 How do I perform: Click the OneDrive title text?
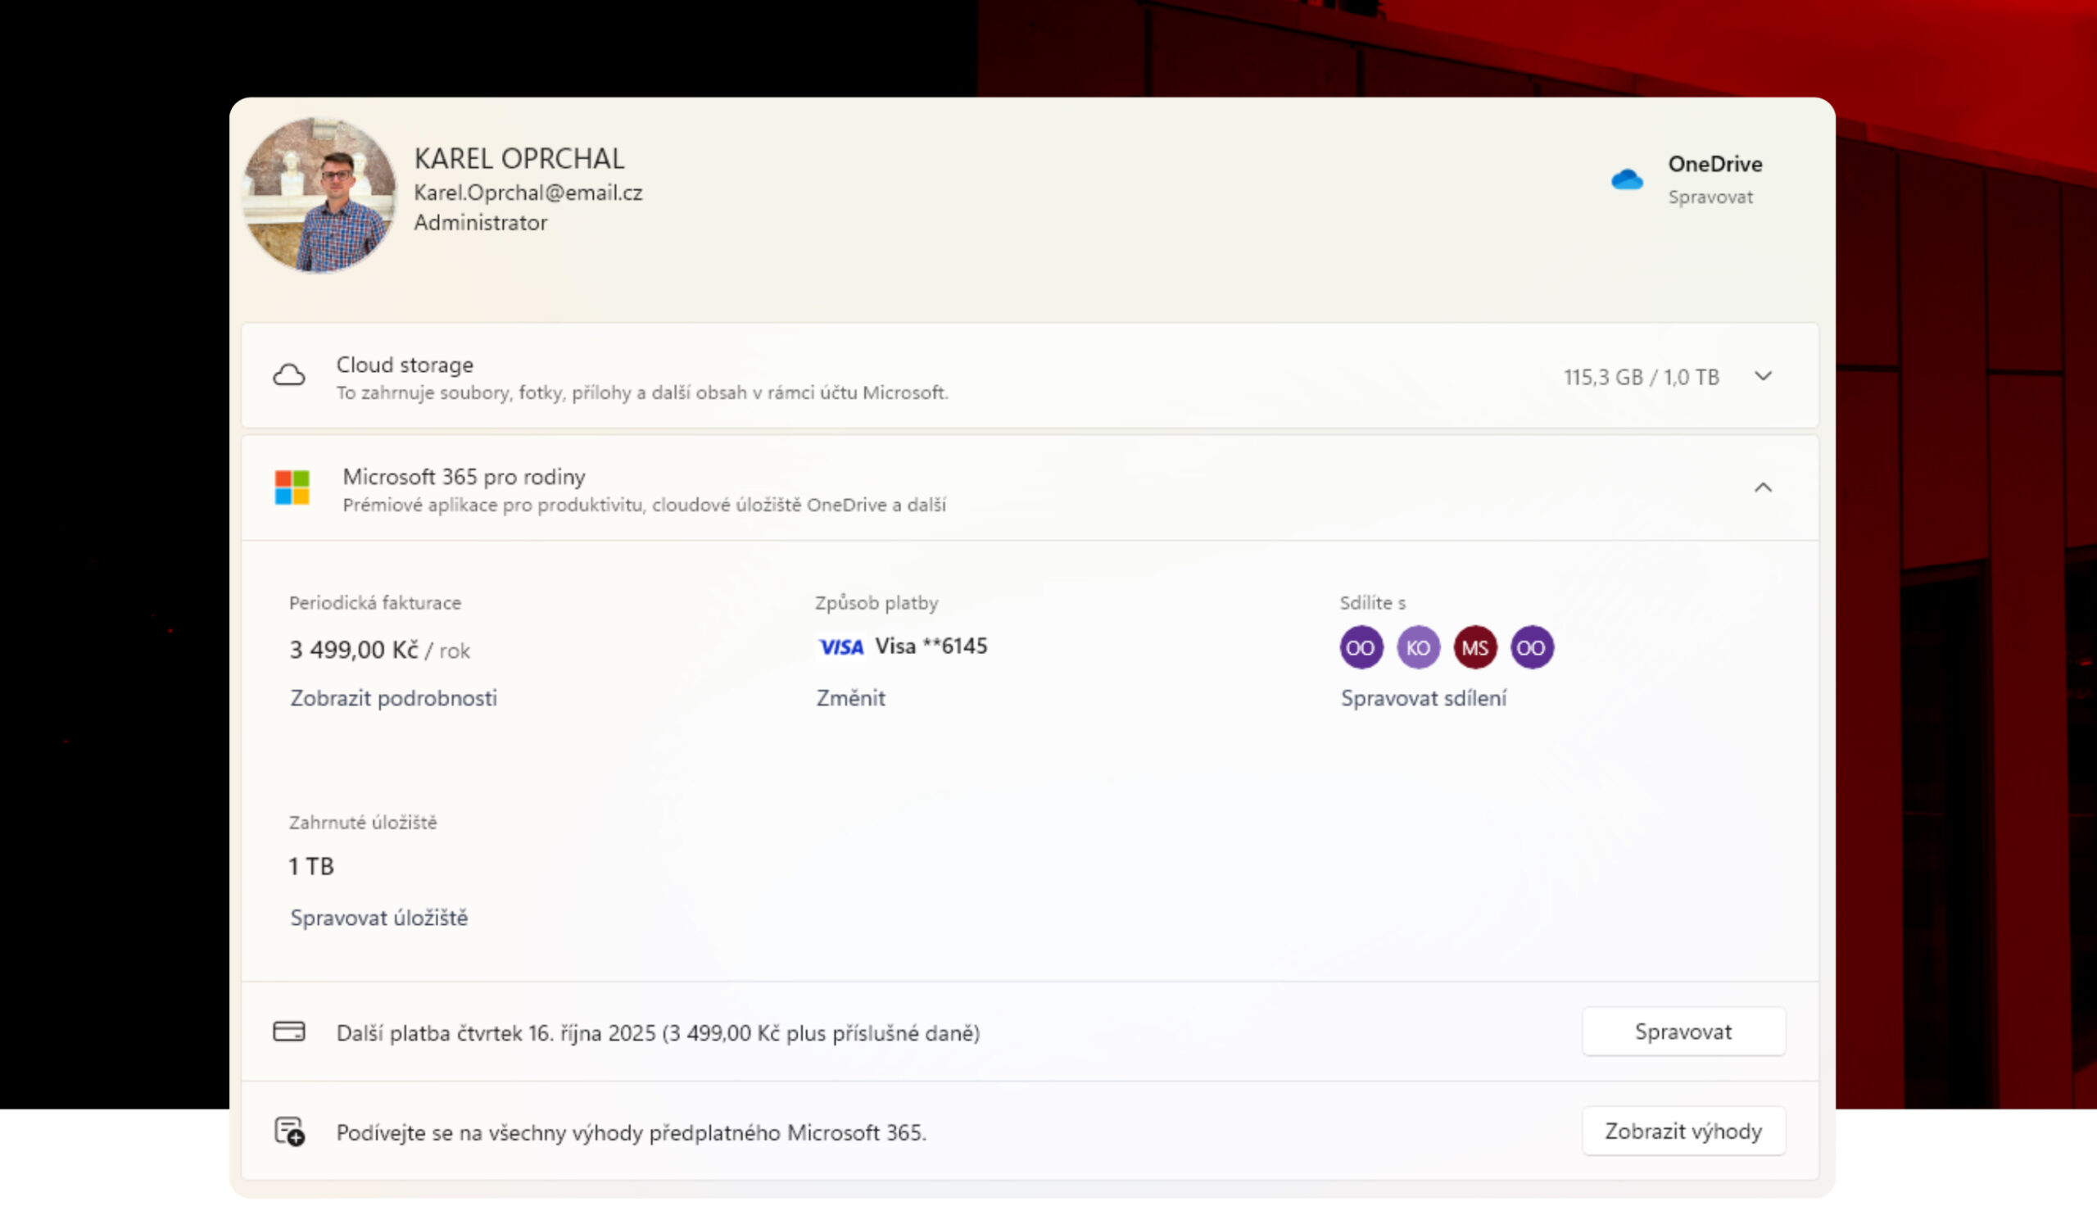pos(1714,164)
